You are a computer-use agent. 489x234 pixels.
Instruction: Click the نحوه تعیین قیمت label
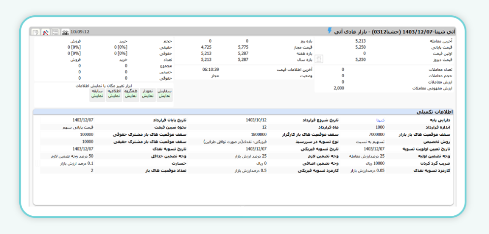click(x=170, y=127)
